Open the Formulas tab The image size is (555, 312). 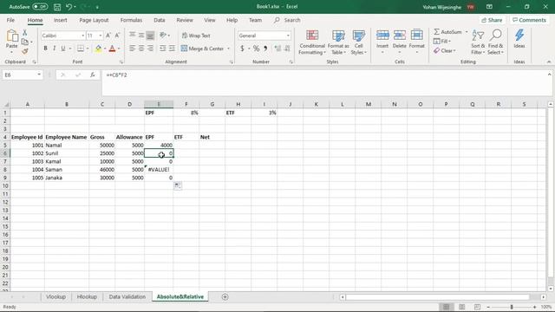click(131, 20)
